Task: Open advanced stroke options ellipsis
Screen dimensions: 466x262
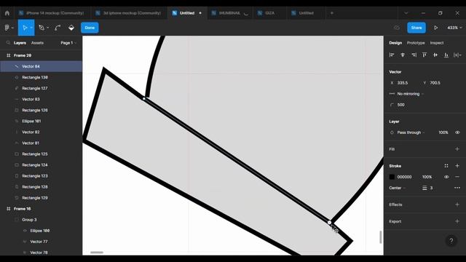Action: coord(457,188)
